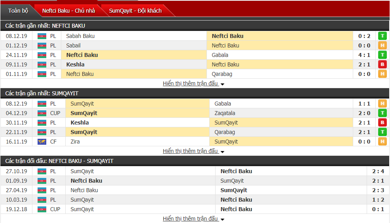The image size is (390, 223).
Task: Click the 1 : 2 score in the 10.03.19 row
Action: pyautogui.click(x=378, y=200)
